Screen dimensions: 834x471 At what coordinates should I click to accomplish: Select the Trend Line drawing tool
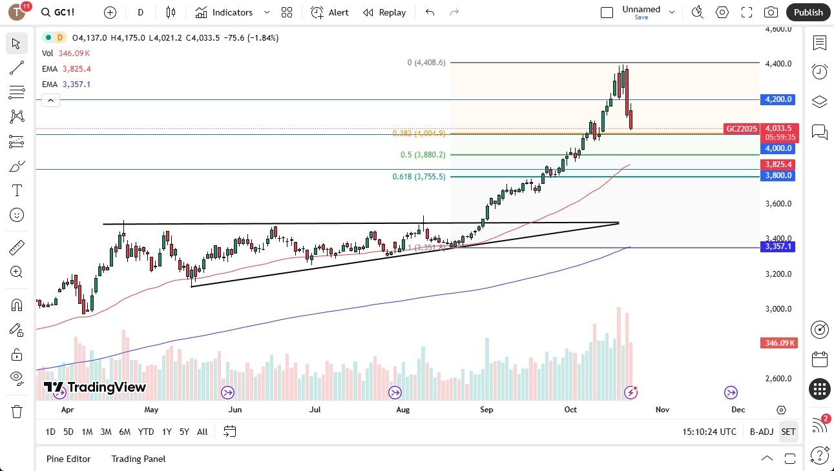tap(16, 68)
